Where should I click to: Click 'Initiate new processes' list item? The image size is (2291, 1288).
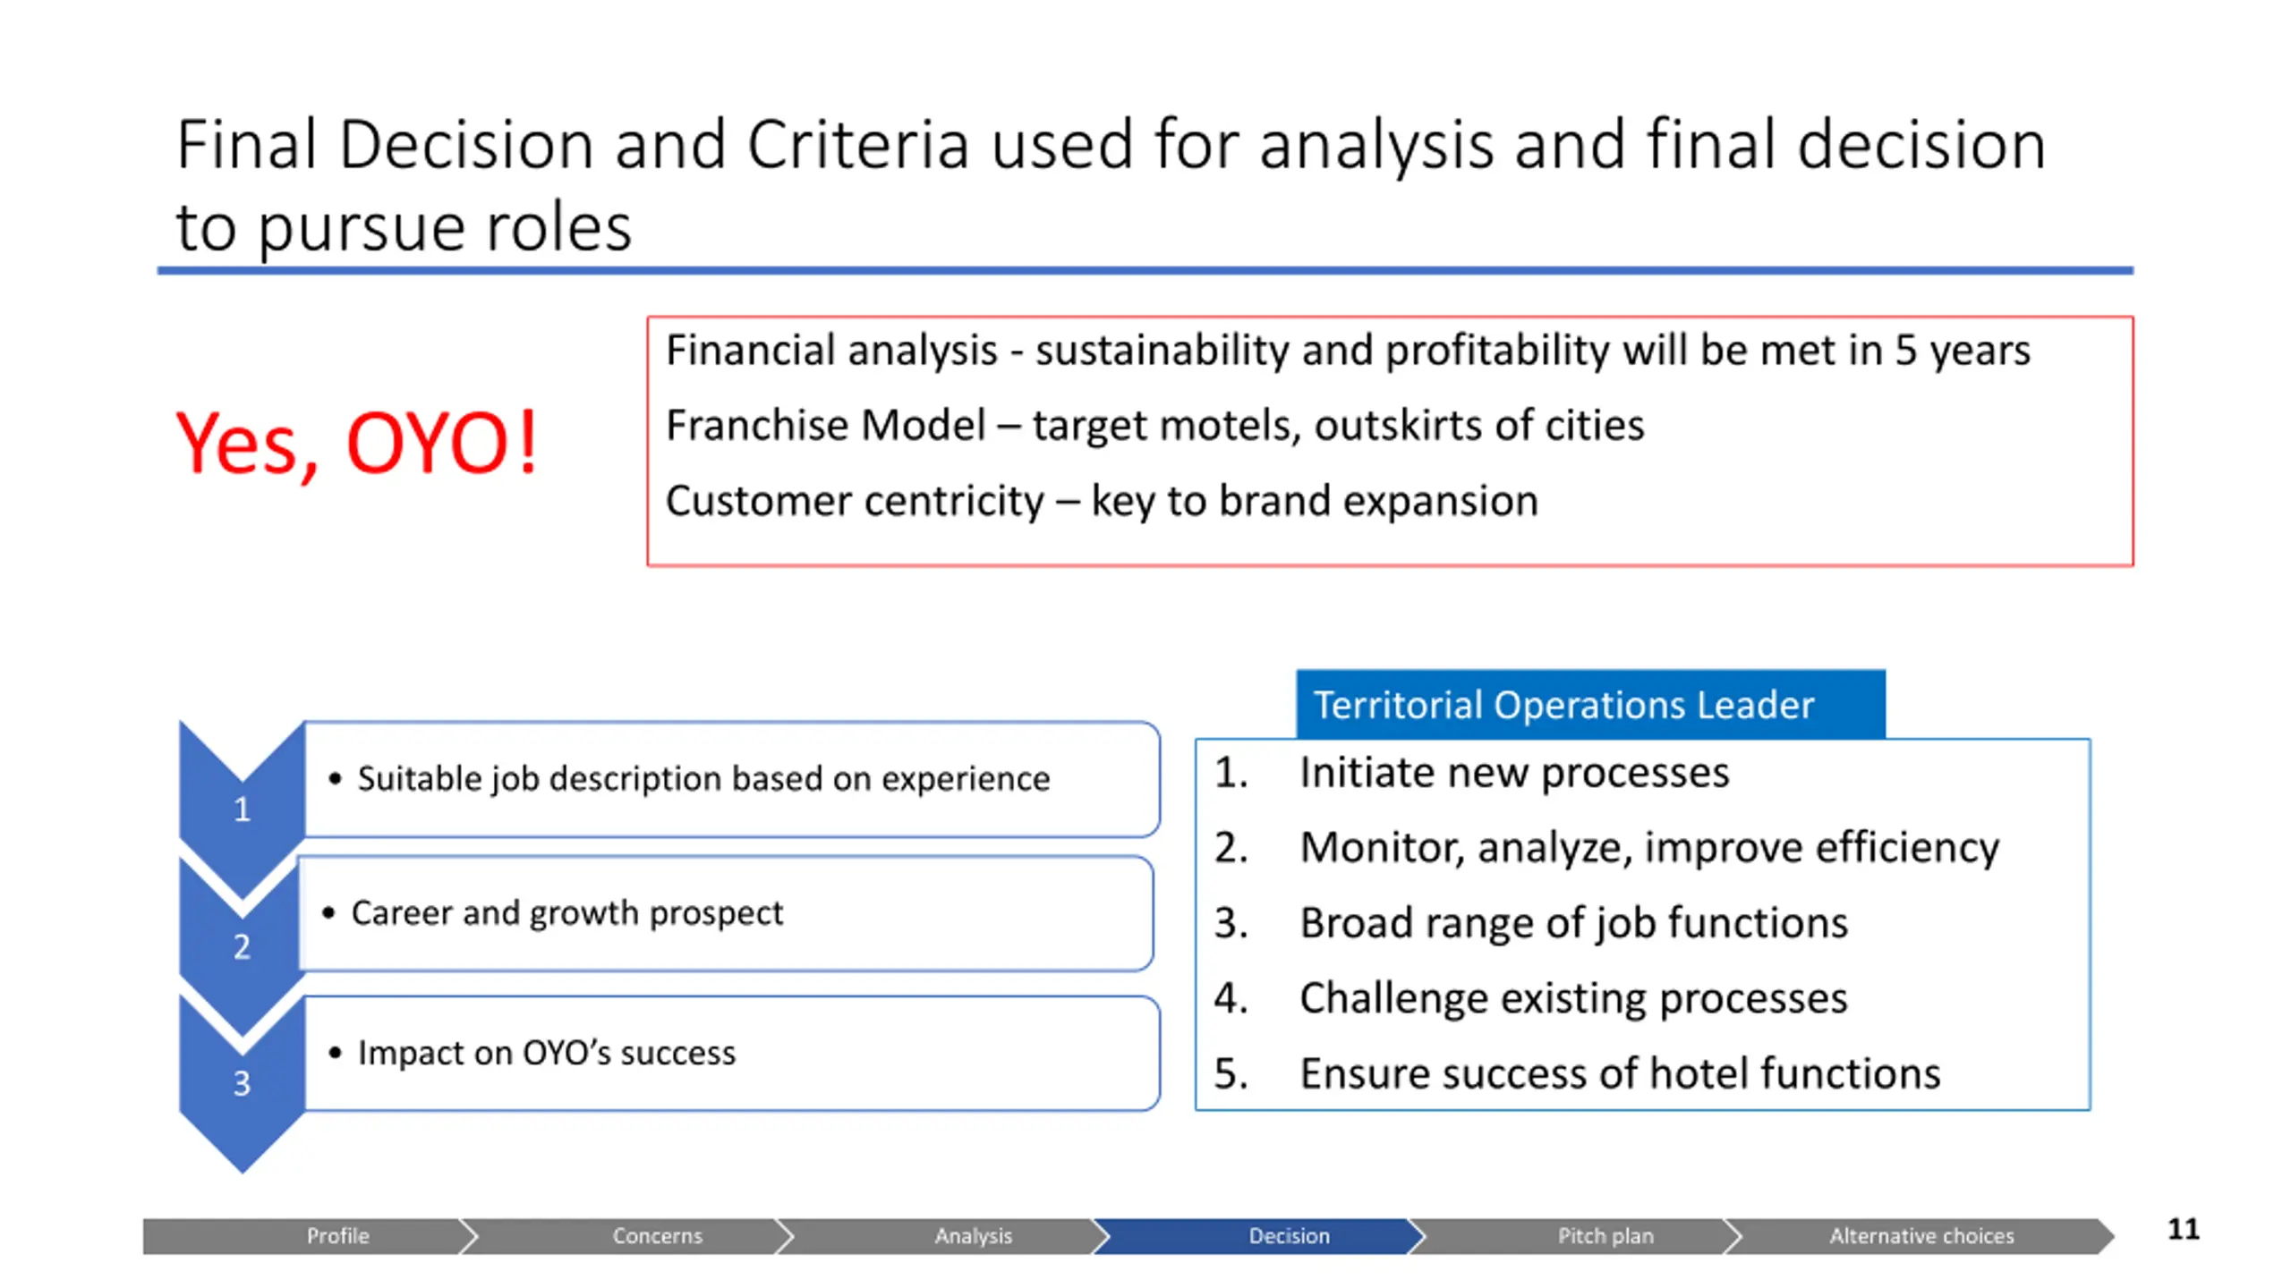(1471, 772)
